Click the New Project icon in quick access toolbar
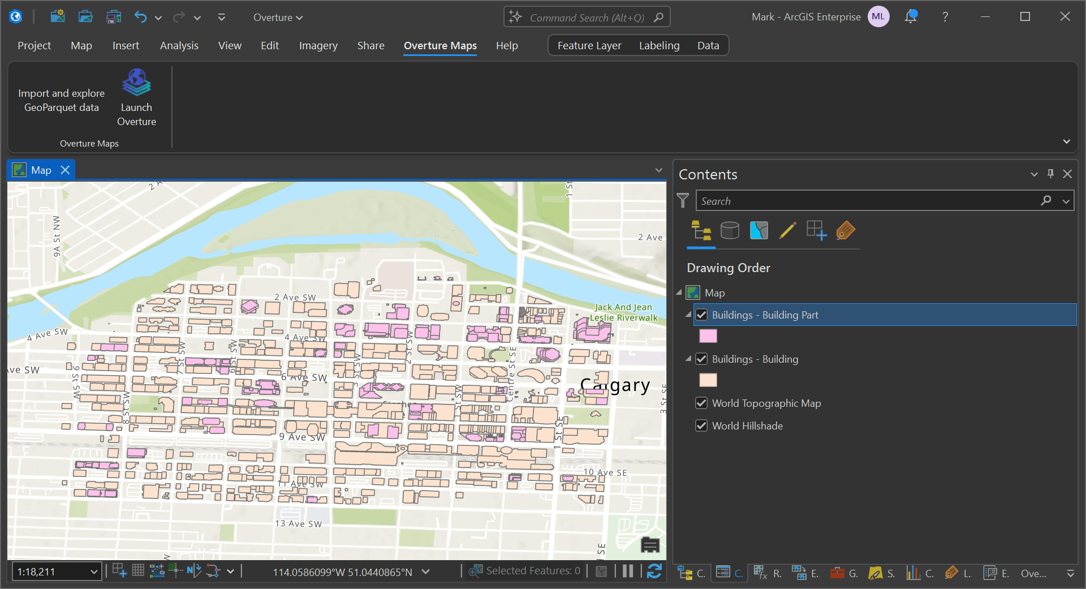 click(x=57, y=16)
